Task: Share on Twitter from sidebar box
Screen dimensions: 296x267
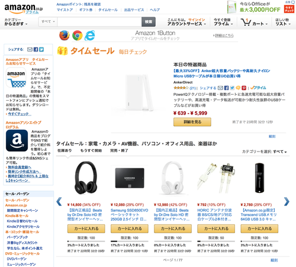Action: pyautogui.click(x=41, y=50)
